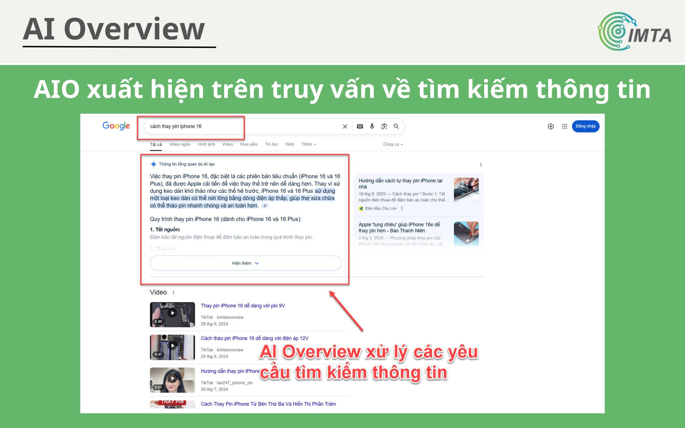Clear the search box with X icon
Viewport: 685px width, 428px height.
[345, 126]
